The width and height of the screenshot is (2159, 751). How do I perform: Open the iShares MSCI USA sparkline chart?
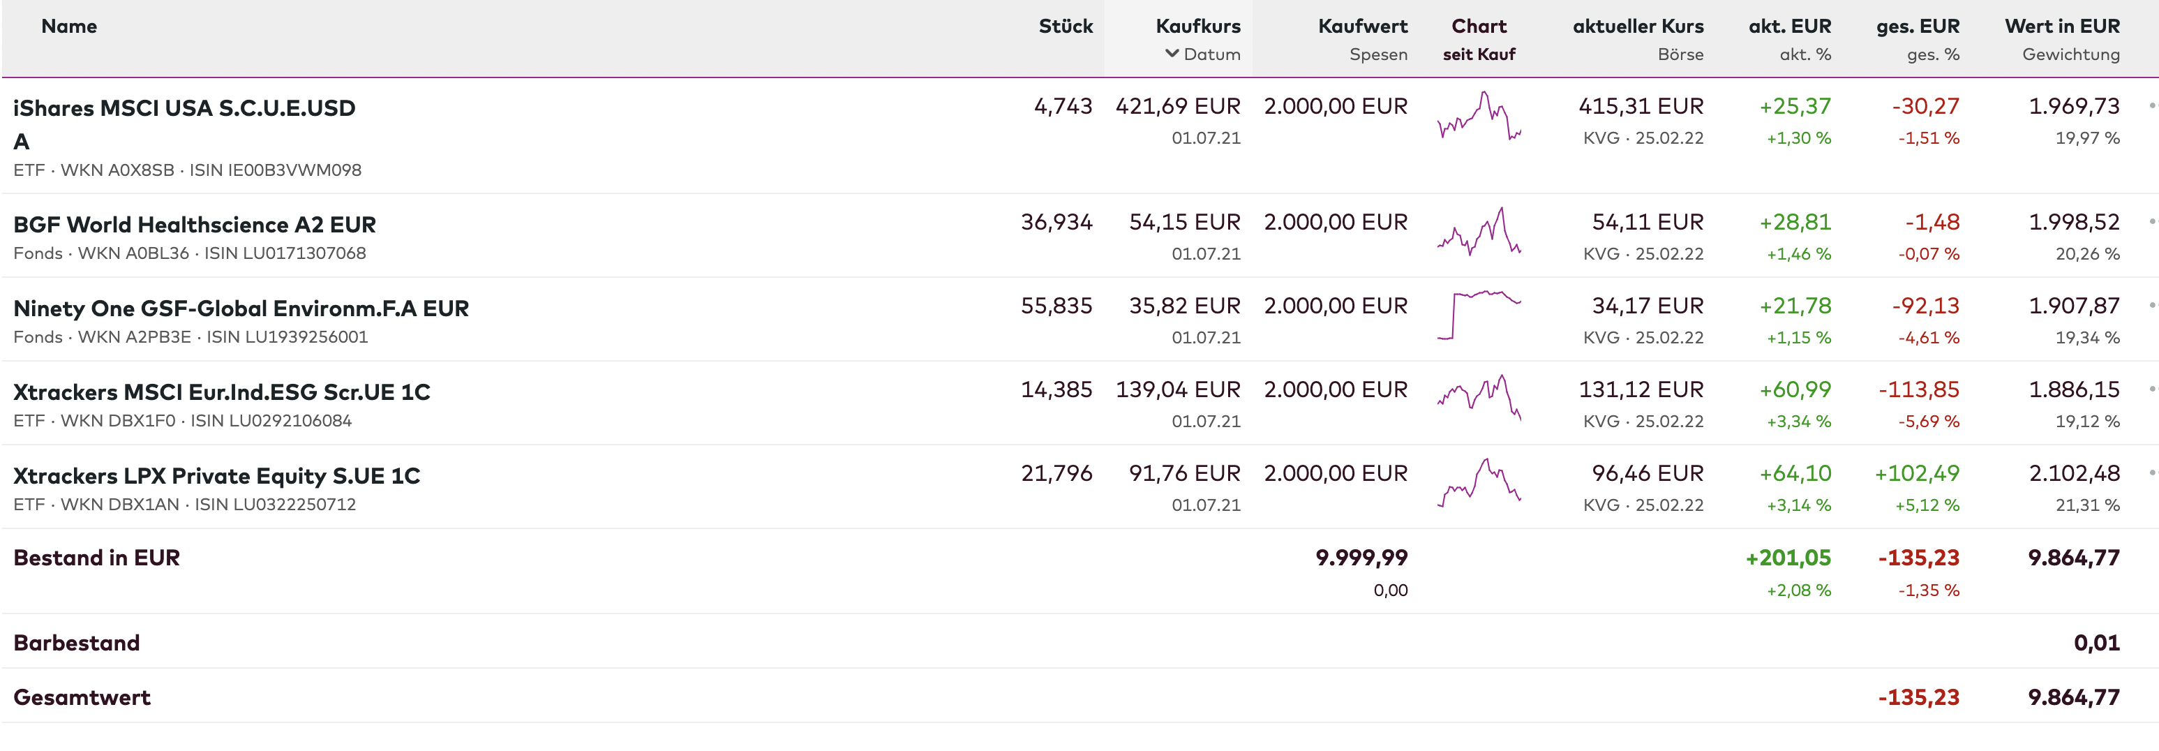pyautogui.click(x=1479, y=117)
